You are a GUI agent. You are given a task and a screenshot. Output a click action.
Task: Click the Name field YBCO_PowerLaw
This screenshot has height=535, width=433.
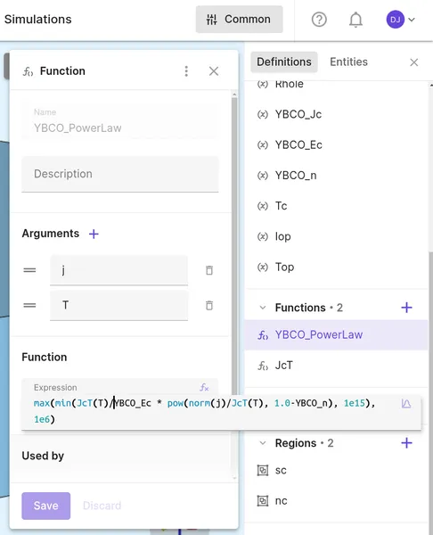[x=120, y=120]
